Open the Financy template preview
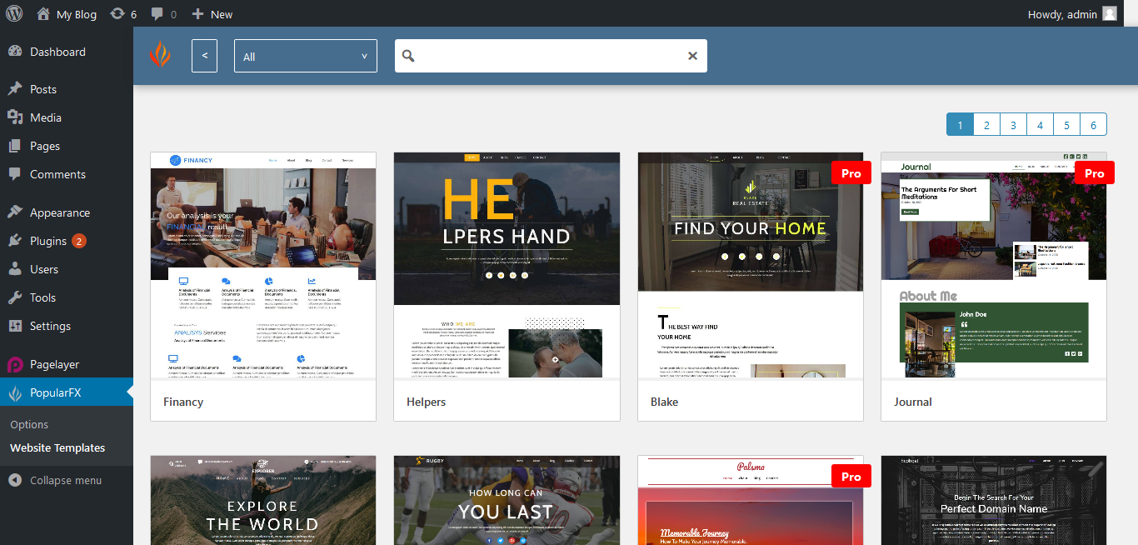This screenshot has height=545, width=1138. [x=263, y=265]
